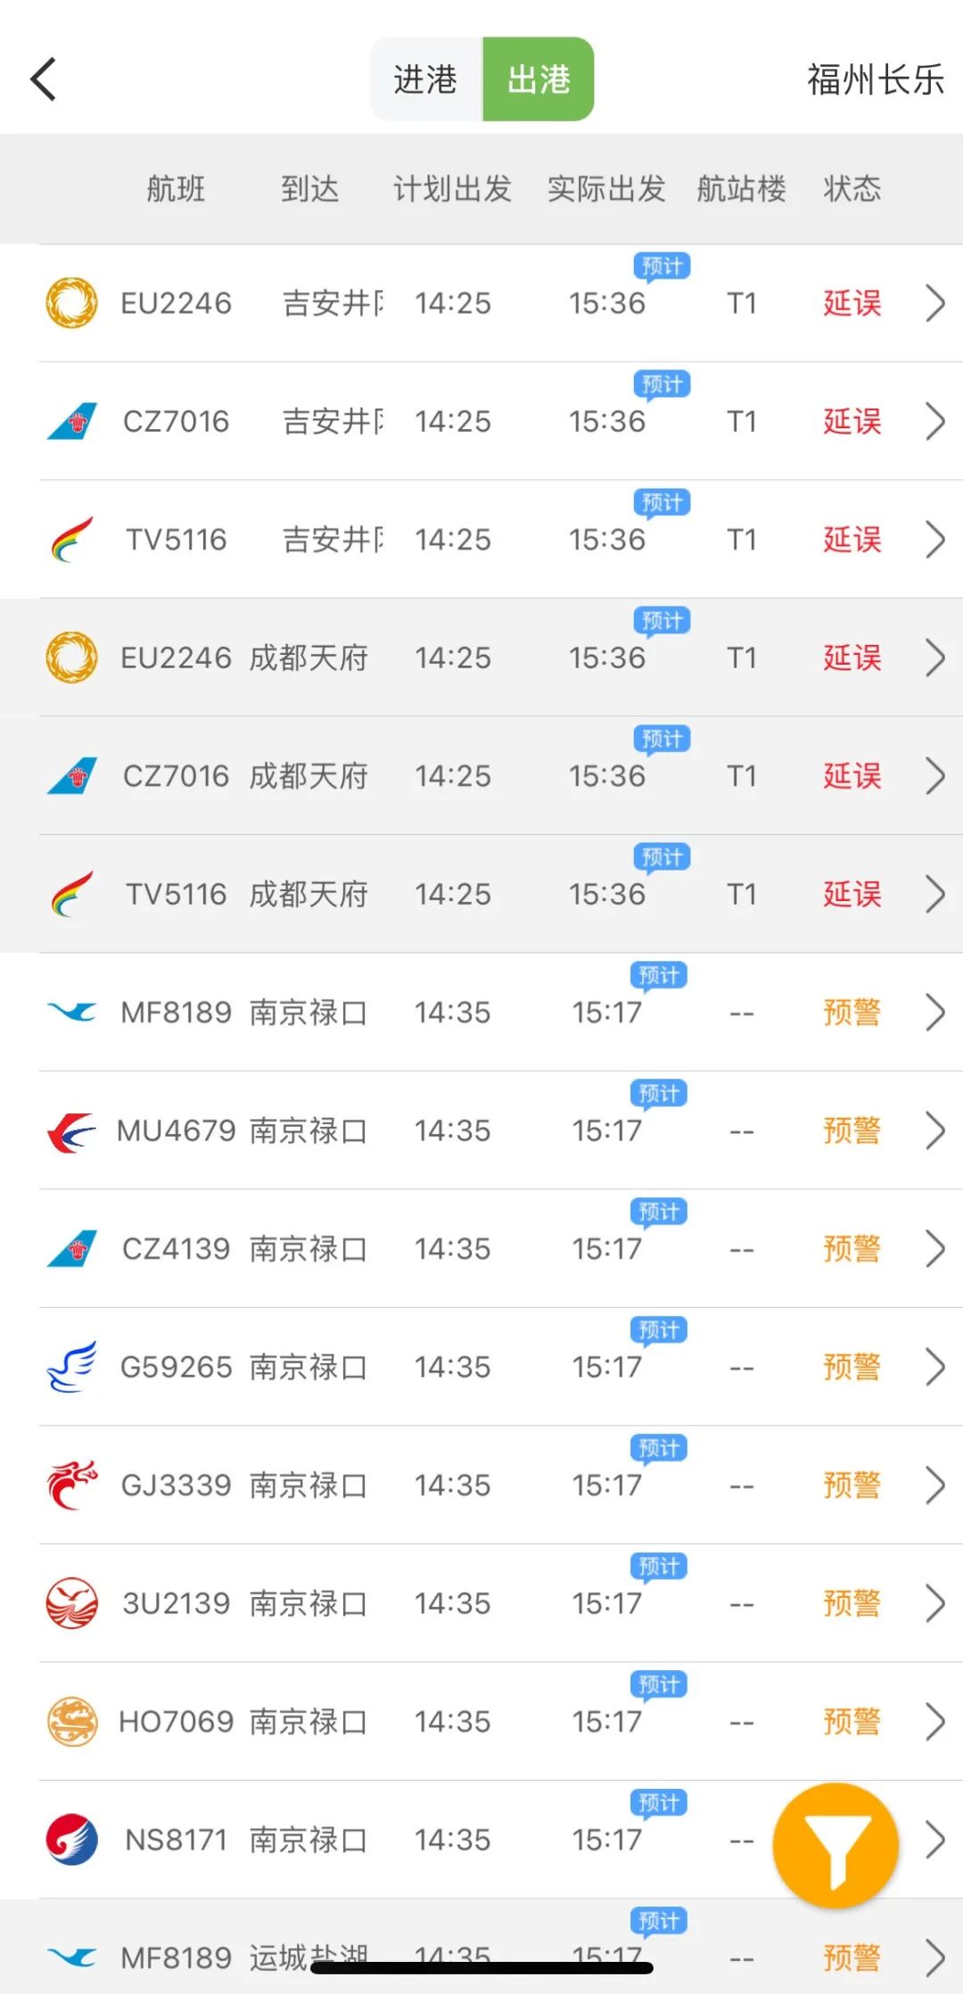The height and width of the screenshot is (1994, 963).
Task: Tap the airline logo for CZ4139
Action: (x=71, y=1249)
